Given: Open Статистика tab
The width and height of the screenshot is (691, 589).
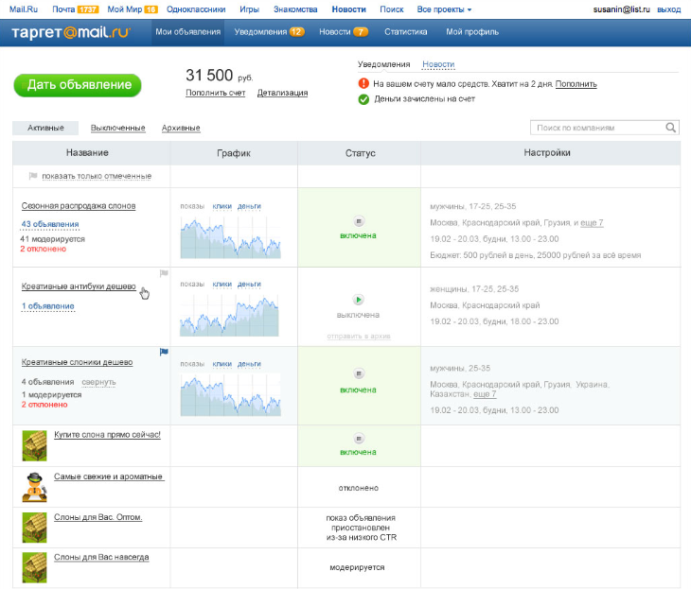Looking at the screenshot, I should pos(405,32).
